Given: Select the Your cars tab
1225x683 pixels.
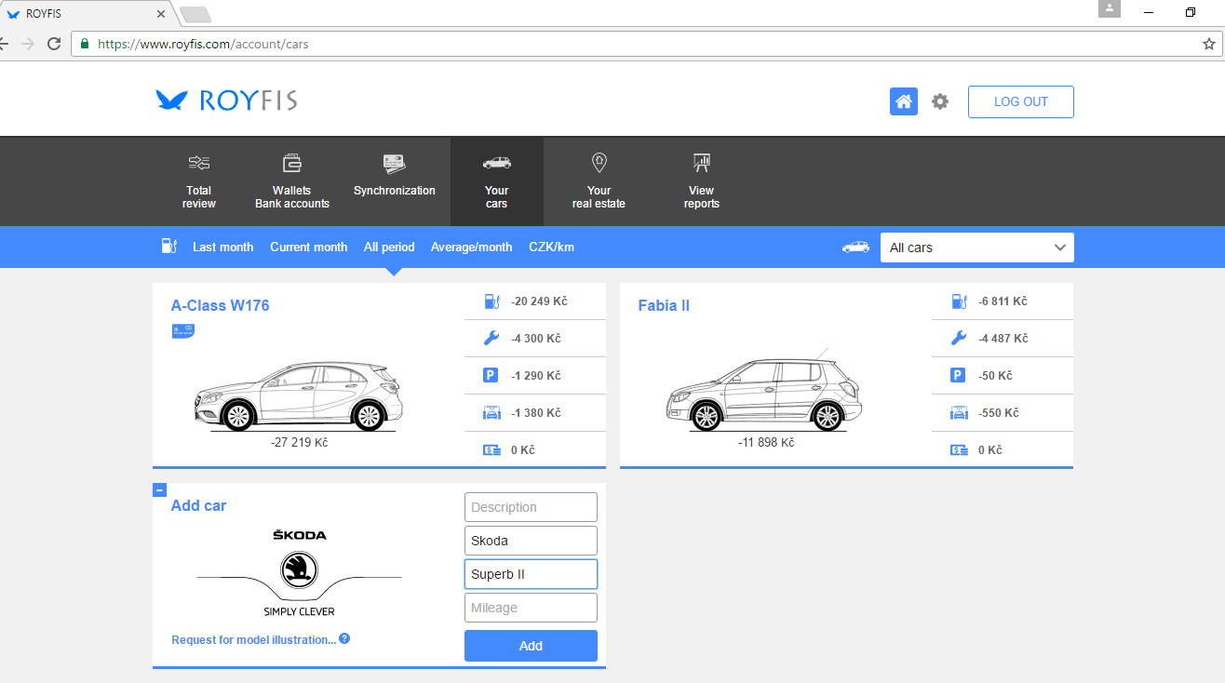Looking at the screenshot, I should pyautogui.click(x=497, y=181).
